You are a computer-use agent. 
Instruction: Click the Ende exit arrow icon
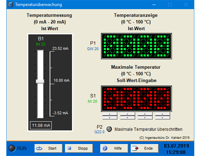point(135,148)
